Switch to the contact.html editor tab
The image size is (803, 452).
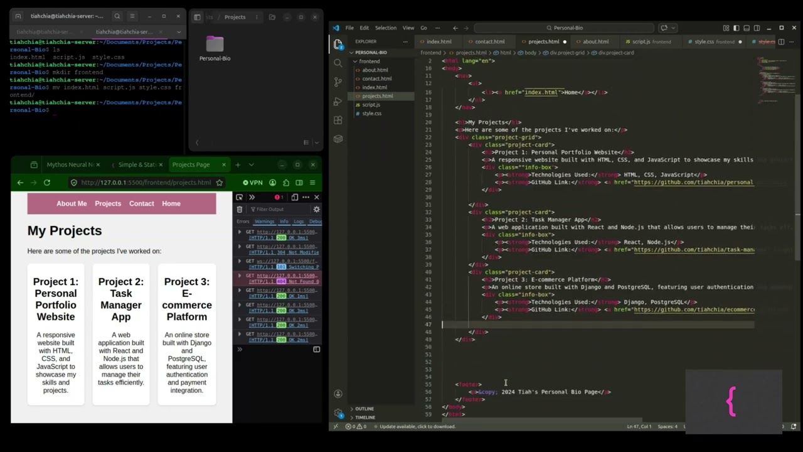[x=489, y=41]
